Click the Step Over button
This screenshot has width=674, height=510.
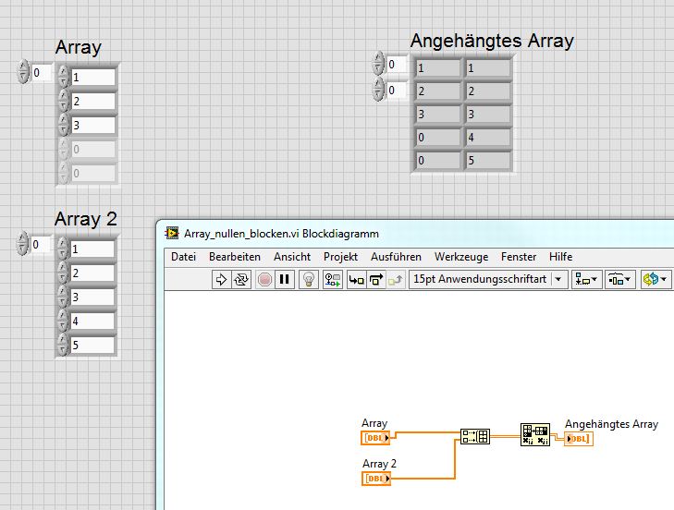(x=376, y=280)
